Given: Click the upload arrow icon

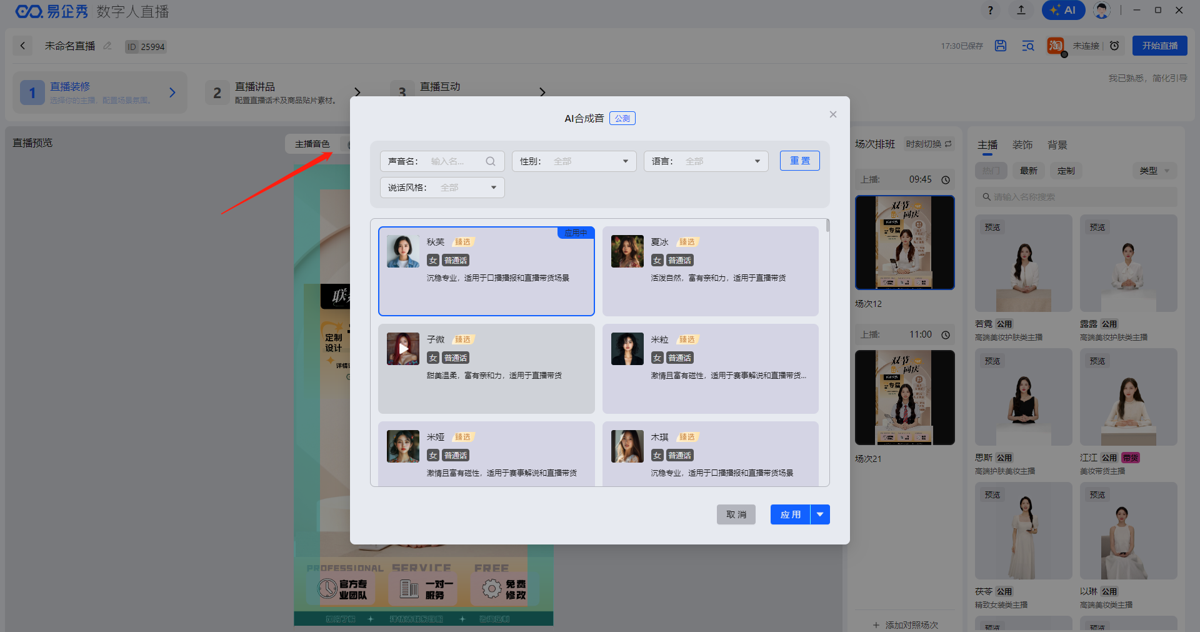Looking at the screenshot, I should 1021,10.
